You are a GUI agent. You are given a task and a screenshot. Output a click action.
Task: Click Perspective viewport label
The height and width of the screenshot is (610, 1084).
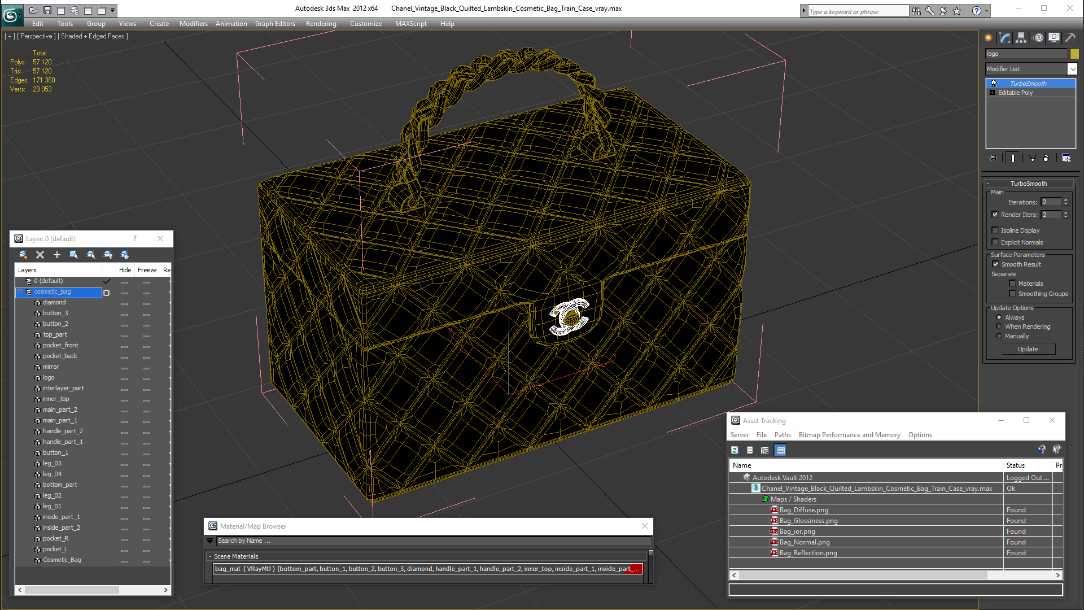37,36
